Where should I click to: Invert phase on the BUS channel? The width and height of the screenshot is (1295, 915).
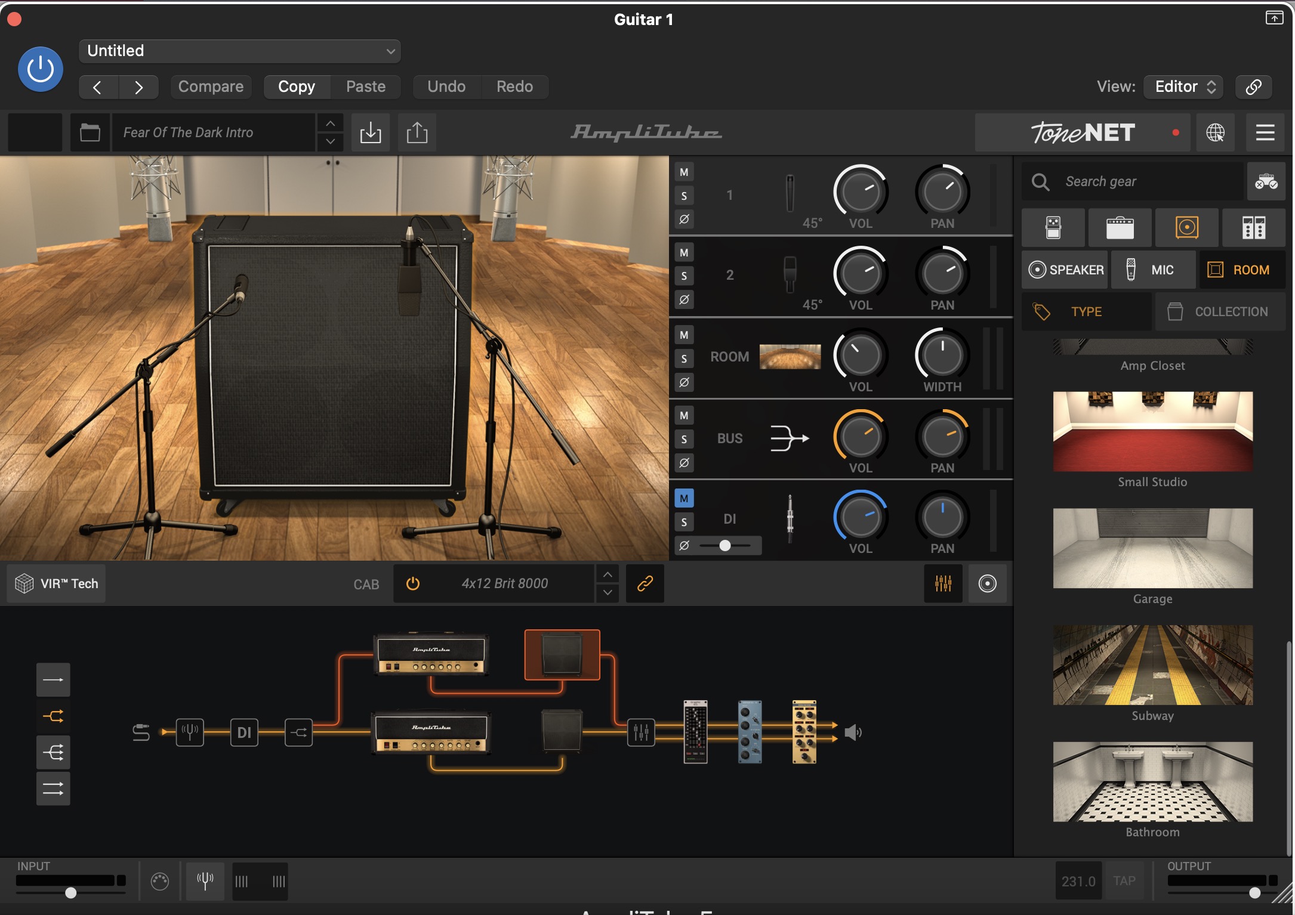click(684, 463)
